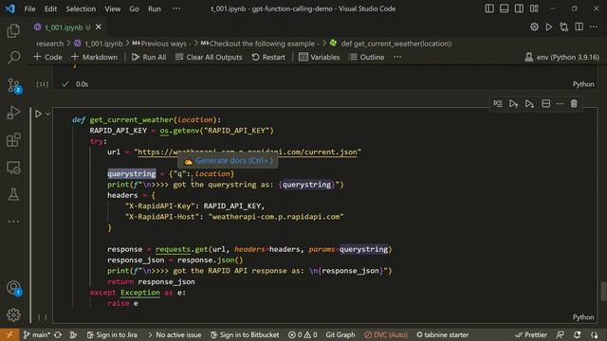
Task: Open the Selection menu
Action: click(81, 9)
